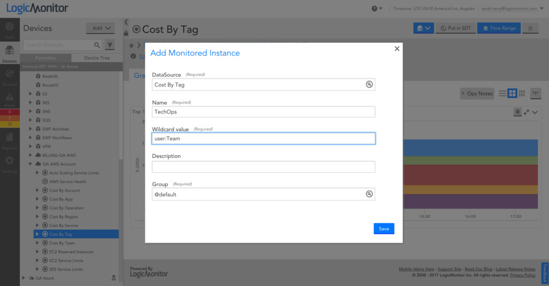The height and width of the screenshot is (286, 549).
Task: Switch graphs to grid view
Action: (x=512, y=93)
